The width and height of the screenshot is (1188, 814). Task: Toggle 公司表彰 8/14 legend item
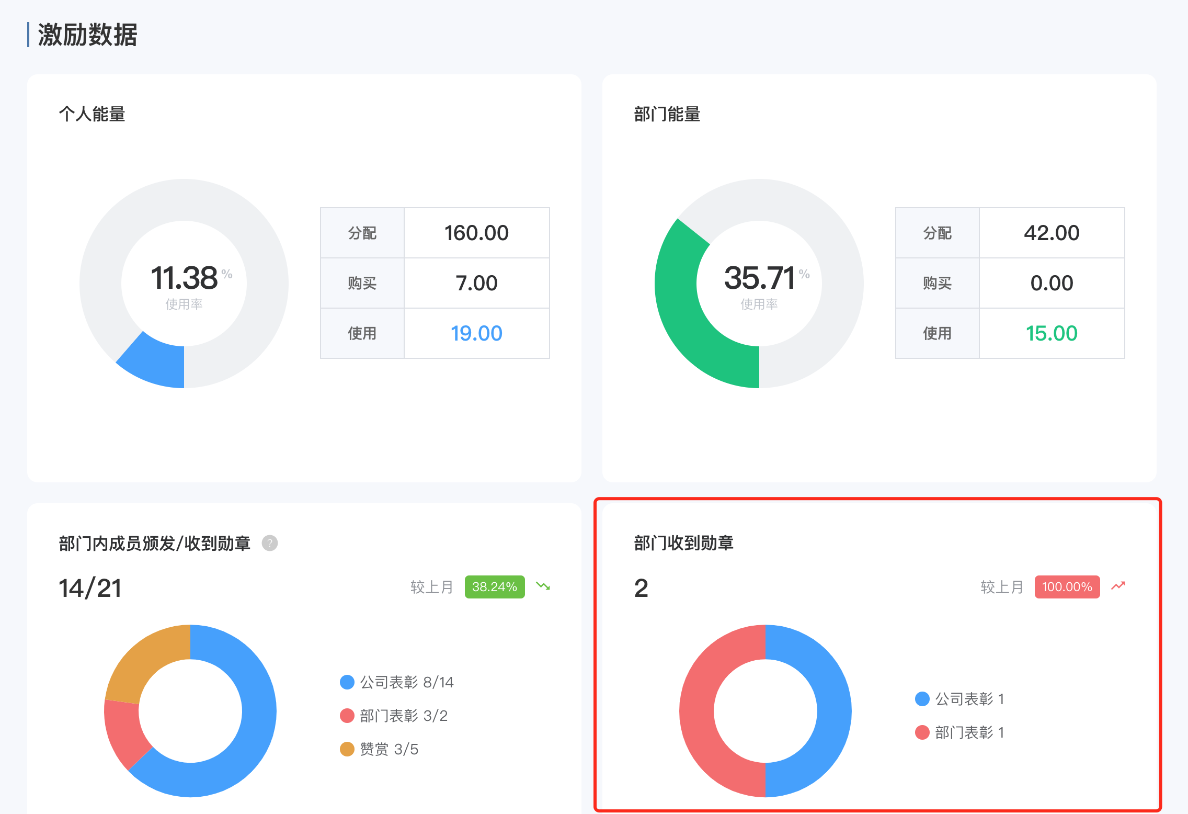pyautogui.click(x=397, y=682)
